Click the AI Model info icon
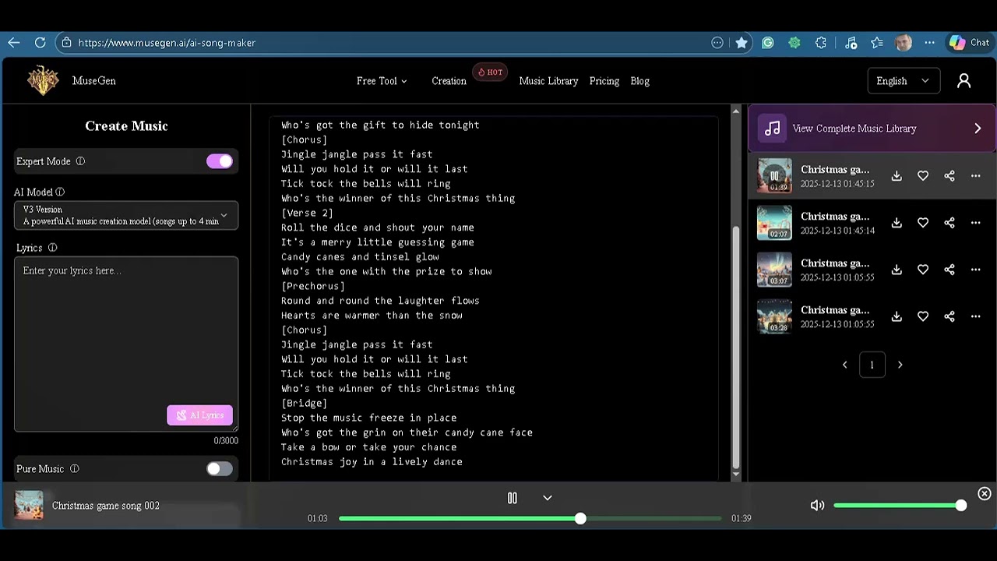 tap(60, 192)
